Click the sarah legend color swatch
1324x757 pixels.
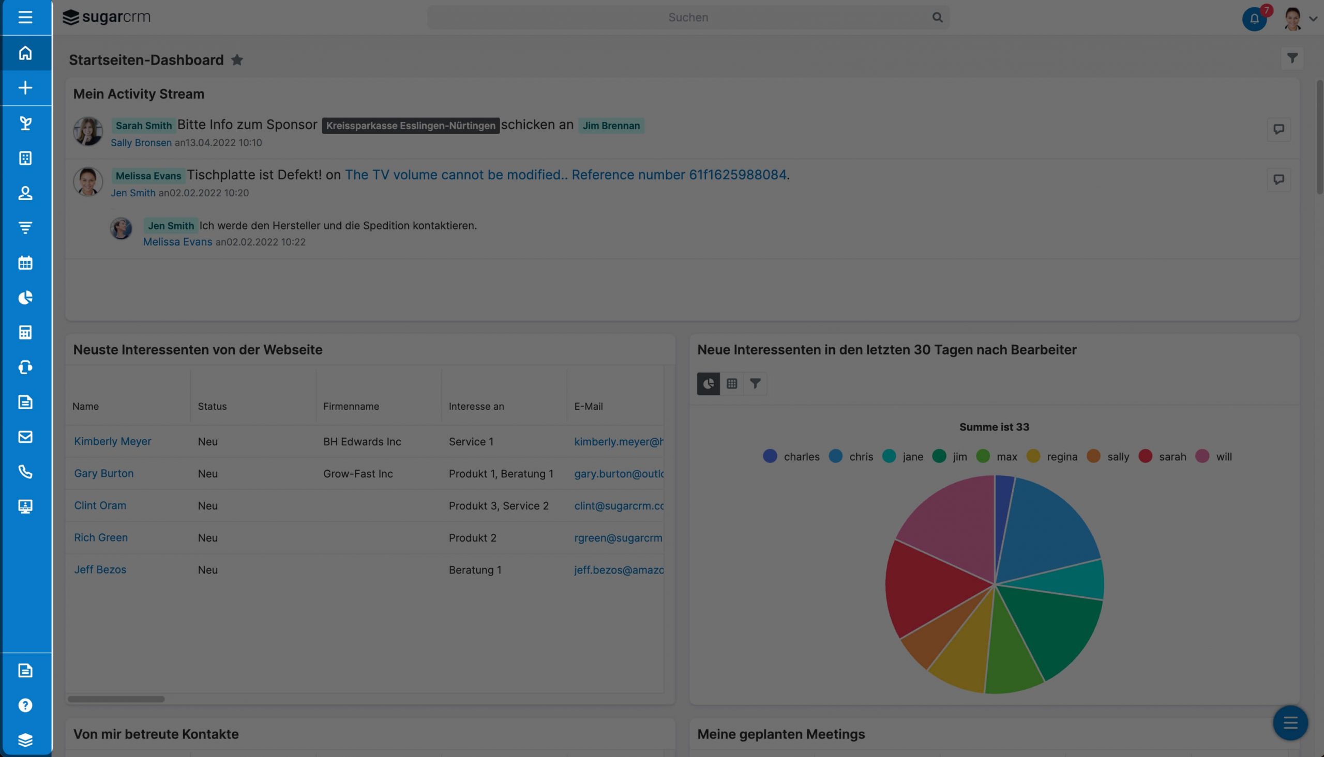point(1145,456)
